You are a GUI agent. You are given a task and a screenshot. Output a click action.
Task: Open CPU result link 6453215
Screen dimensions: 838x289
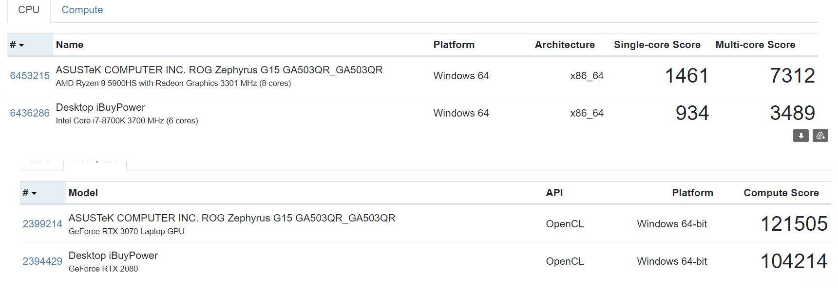click(30, 76)
